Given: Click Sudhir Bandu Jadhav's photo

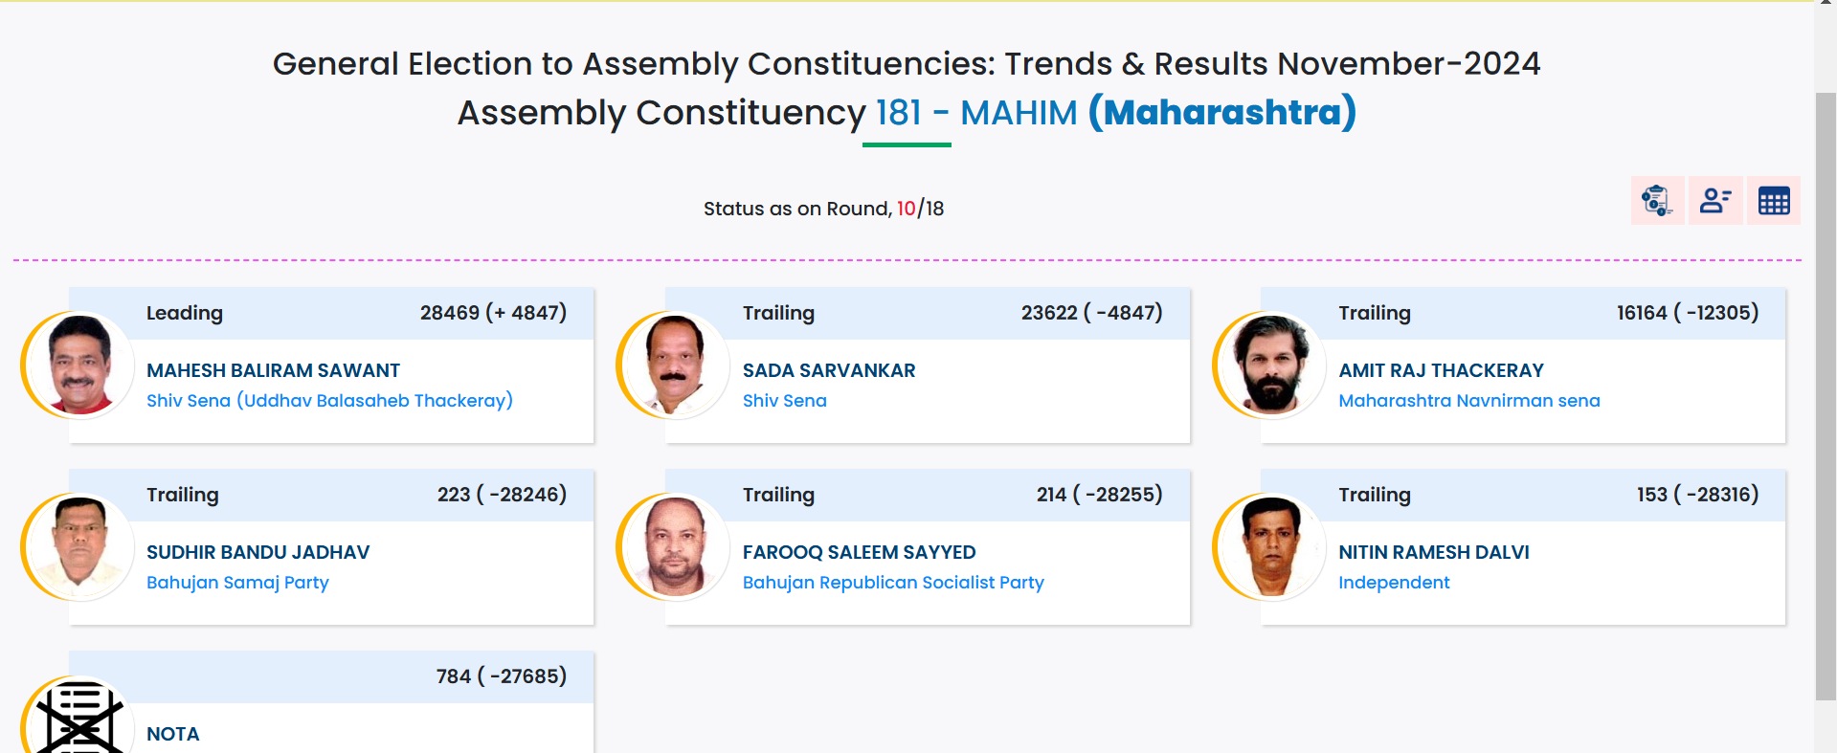Looking at the screenshot, I should pos(79,546).
